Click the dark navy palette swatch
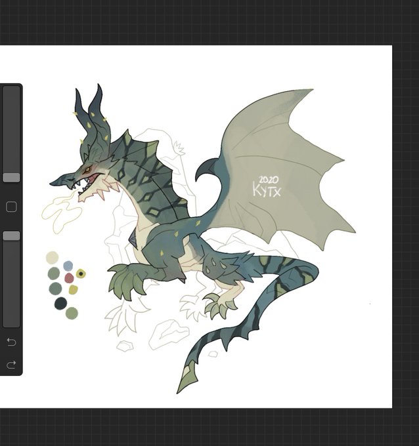This screenshot has width=419, height=446. pos(60,303)
